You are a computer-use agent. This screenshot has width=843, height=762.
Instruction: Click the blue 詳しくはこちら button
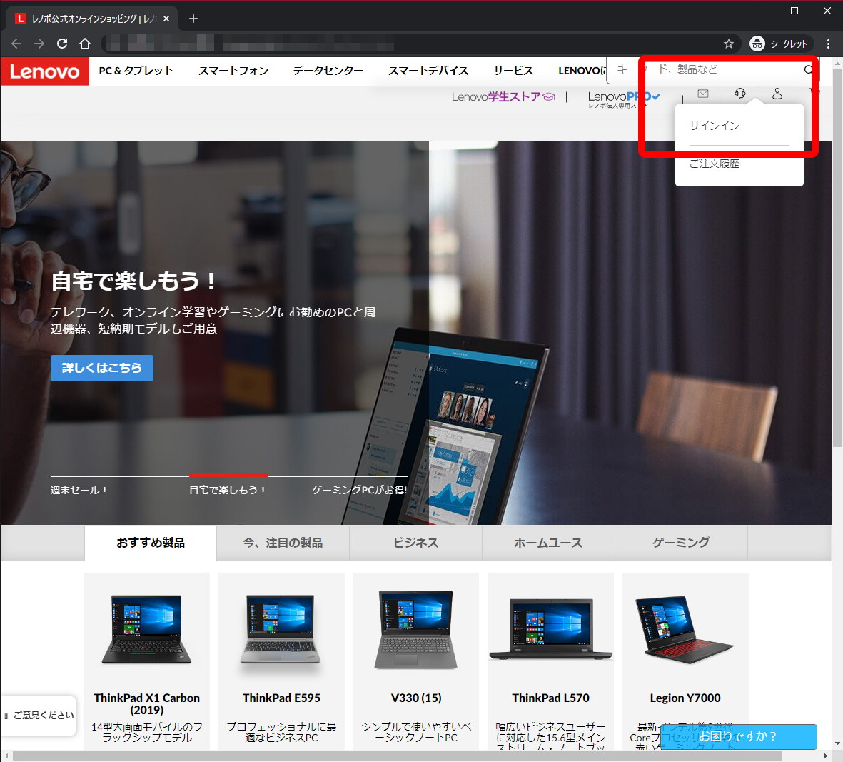click(x=102, y=368)
